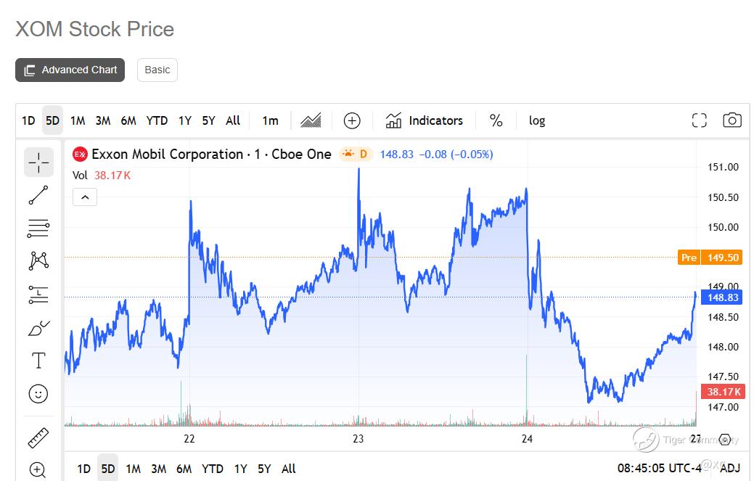The width and height of the screenshot is (754, 481).
Task: Open the chart style dropdown
Action: point(311,120)
